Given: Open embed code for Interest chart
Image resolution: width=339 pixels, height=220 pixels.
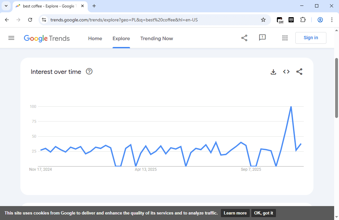Looking at the screenshot, I should pyautogui.click(x=286, y=72).
